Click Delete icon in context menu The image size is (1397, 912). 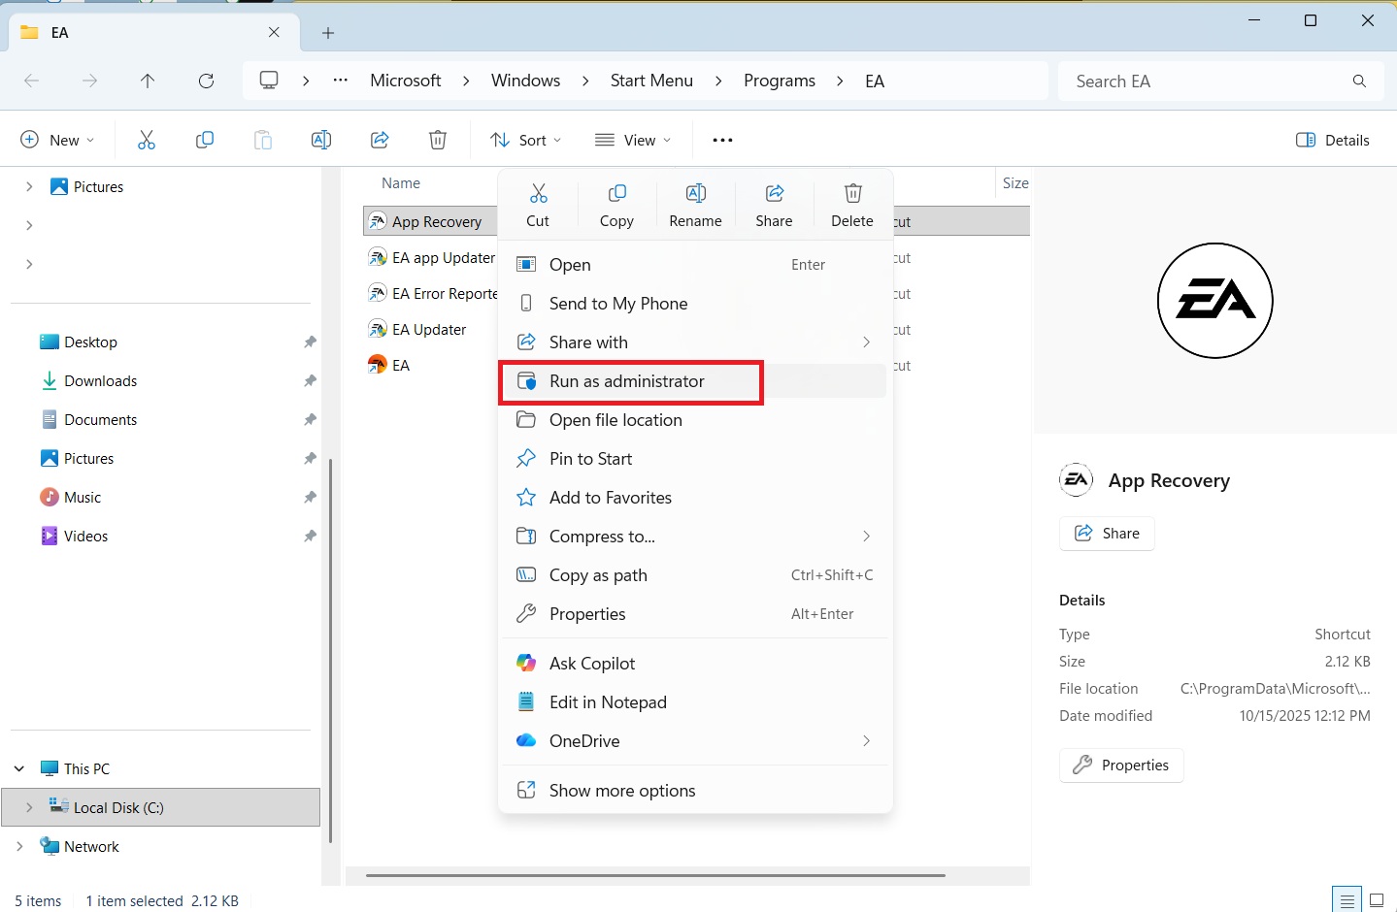coord(852,193)
